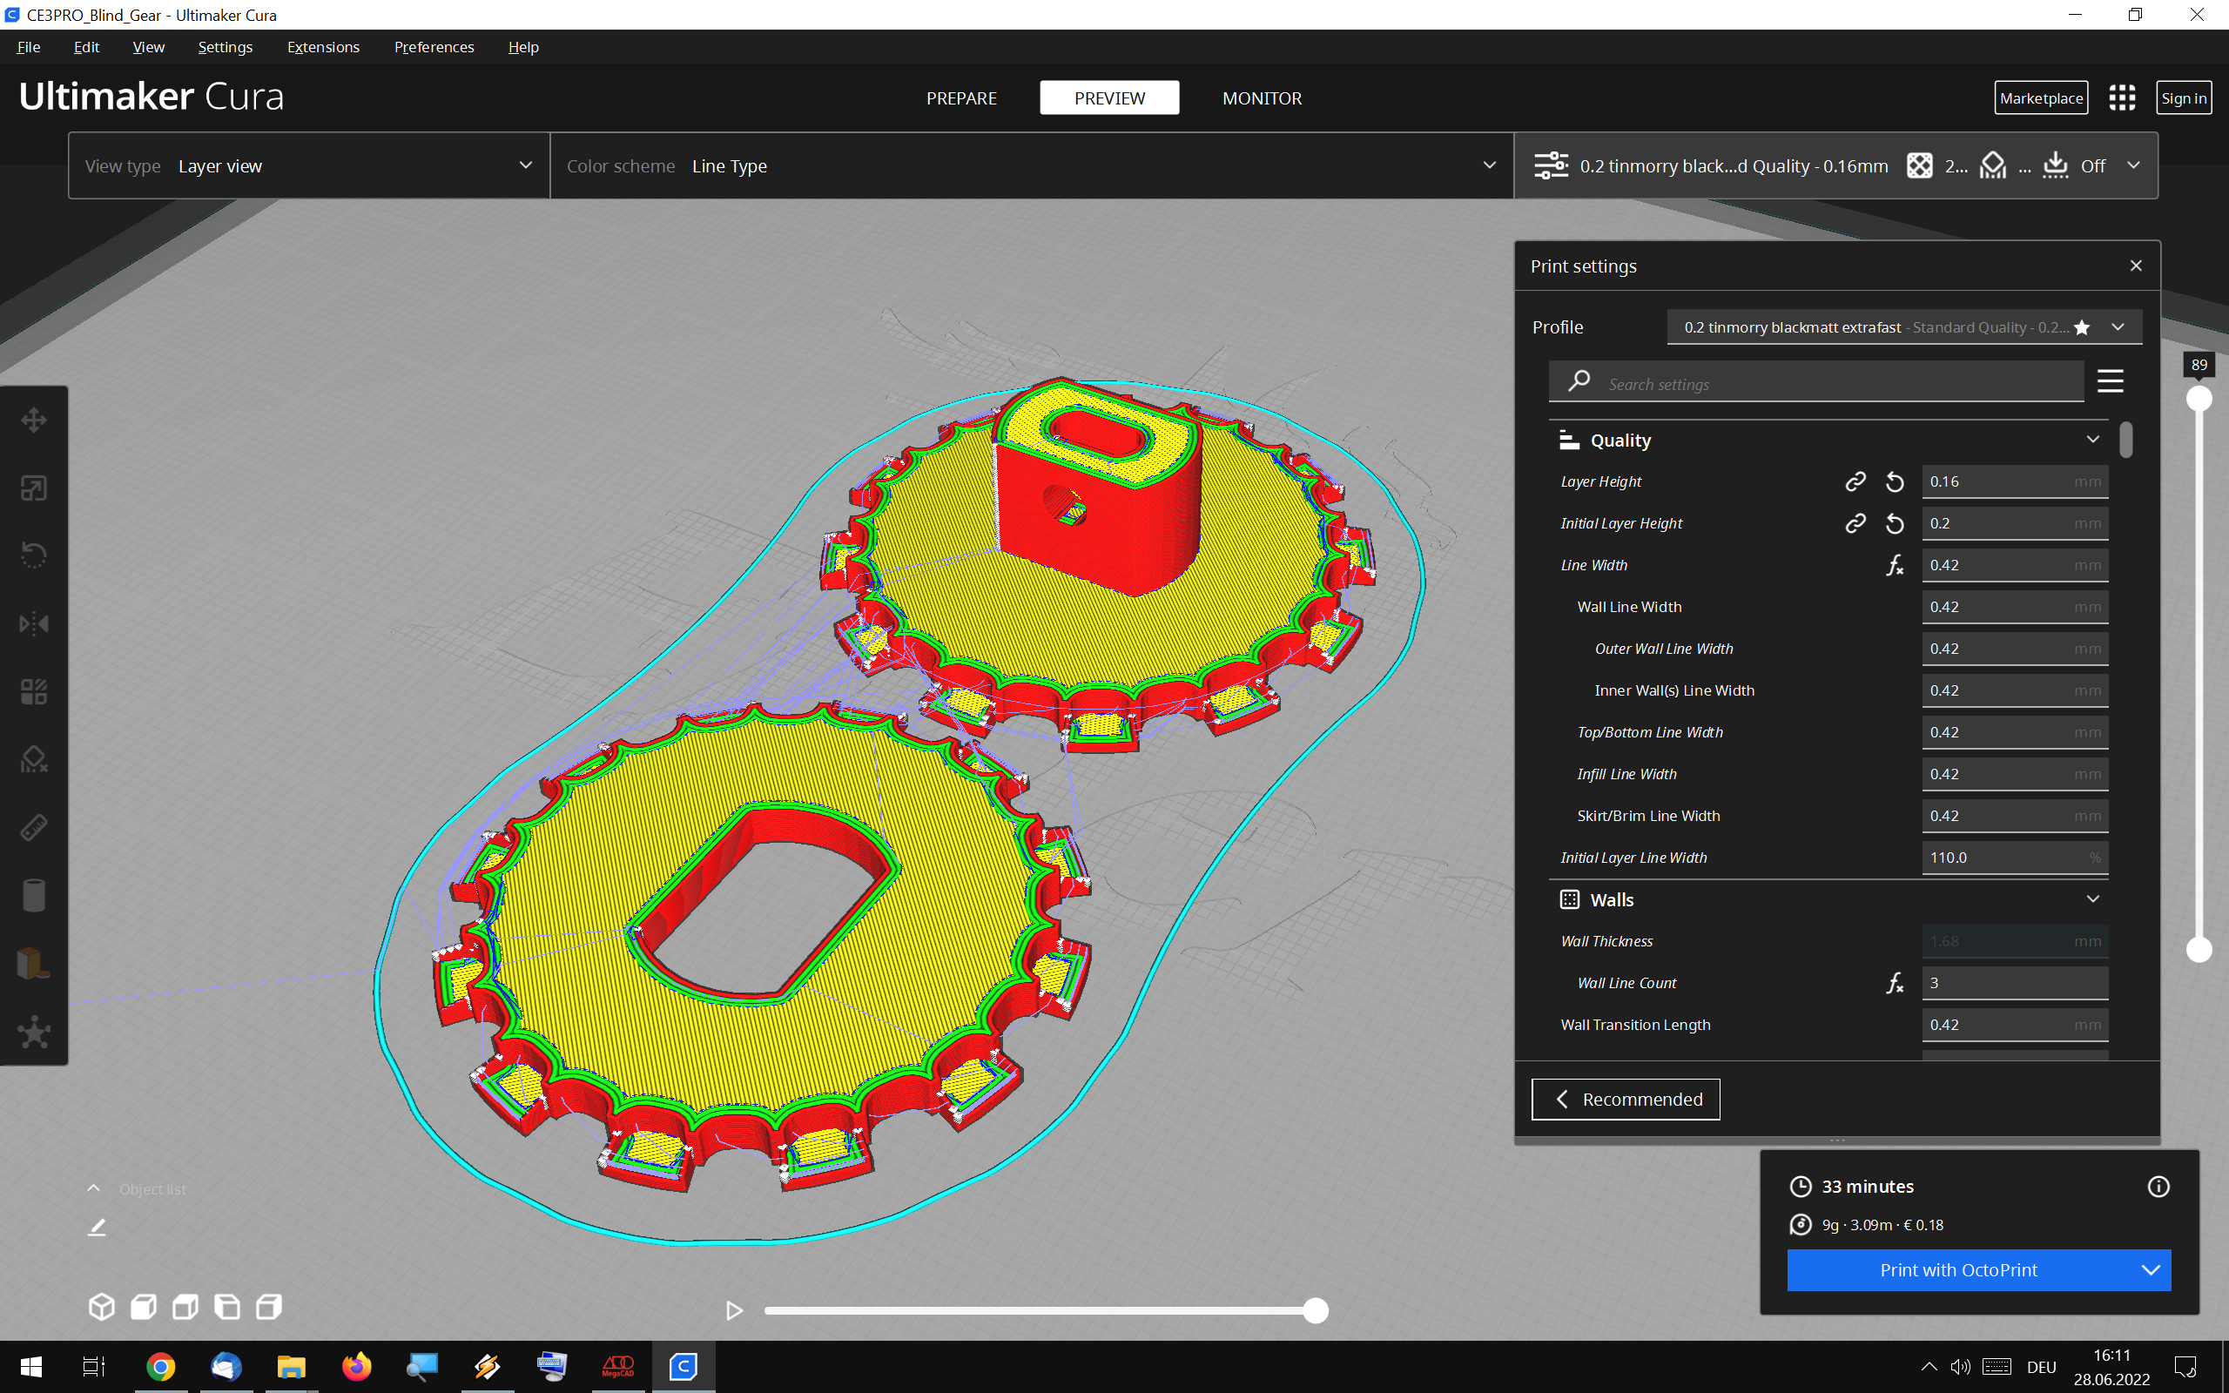
Task: Open the Preferences menu
Action: [x=434, y=47]
